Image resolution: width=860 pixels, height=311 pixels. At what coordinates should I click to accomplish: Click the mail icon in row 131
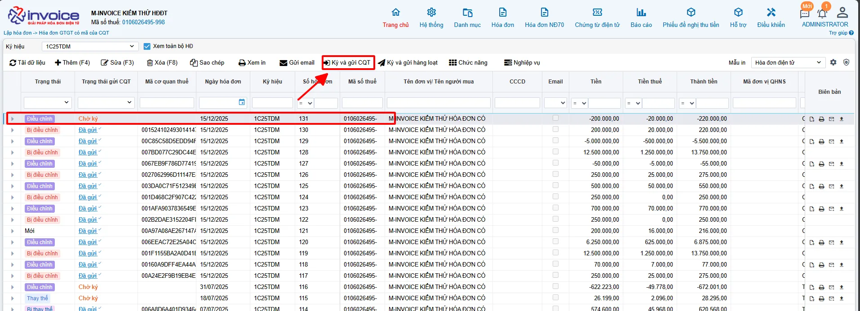[x=832, y=119]
